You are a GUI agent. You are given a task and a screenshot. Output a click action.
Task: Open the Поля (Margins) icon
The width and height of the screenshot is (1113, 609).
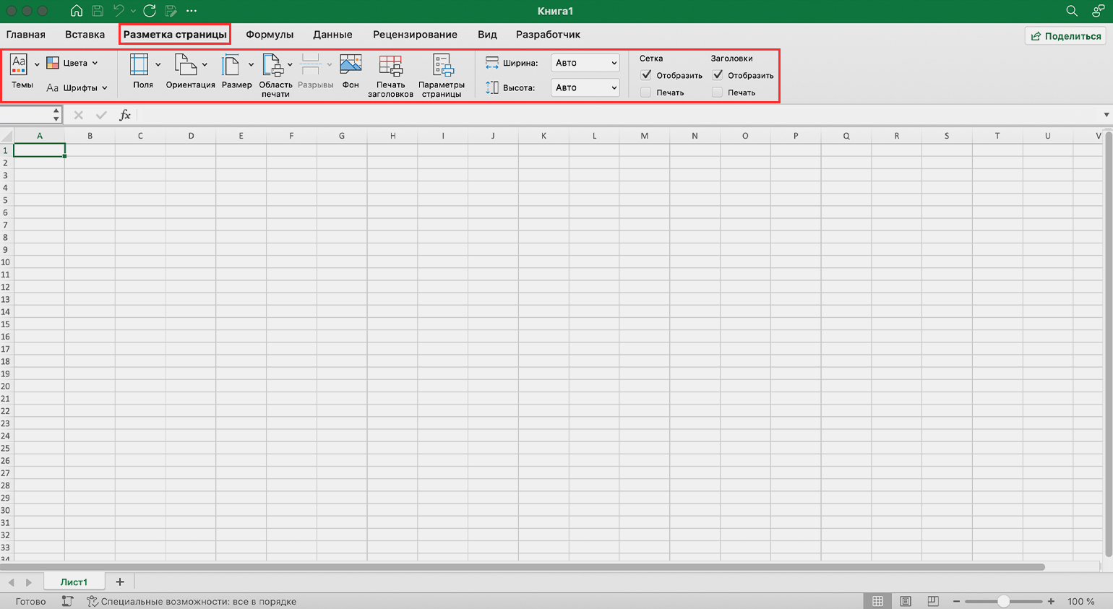[139, 65]
